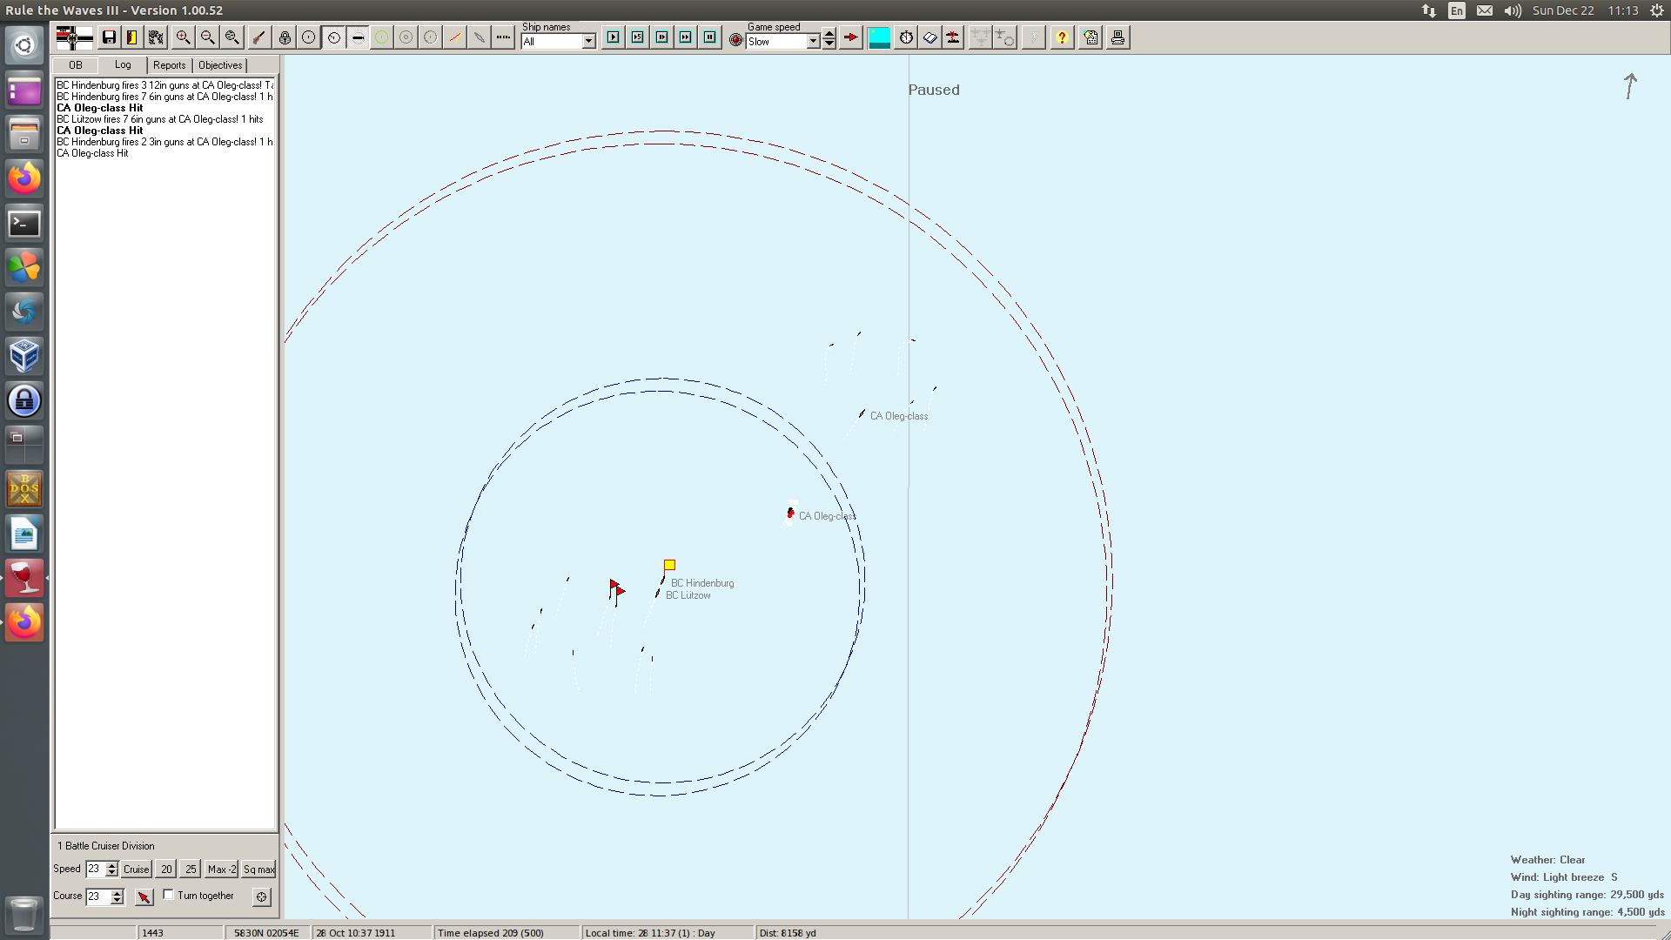Image resolution: width=1671 pixels, height=940 pixels.
Task: Click the crosshair center-on-division button
Action: (261, 896)
